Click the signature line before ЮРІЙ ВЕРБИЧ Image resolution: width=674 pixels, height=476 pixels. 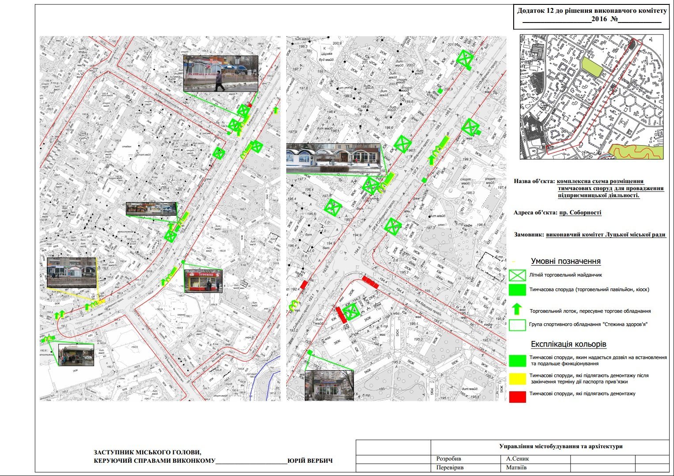(x=251, y=462)
